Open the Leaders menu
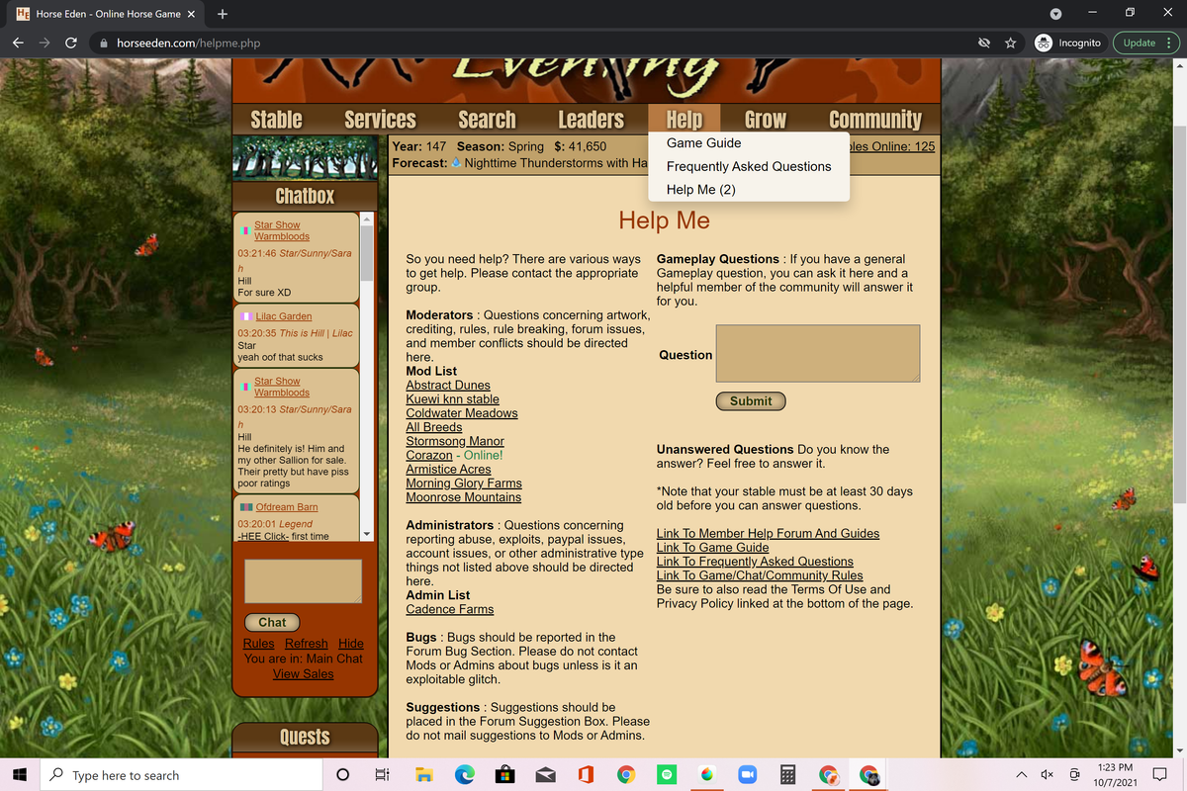 click(591, 120)
